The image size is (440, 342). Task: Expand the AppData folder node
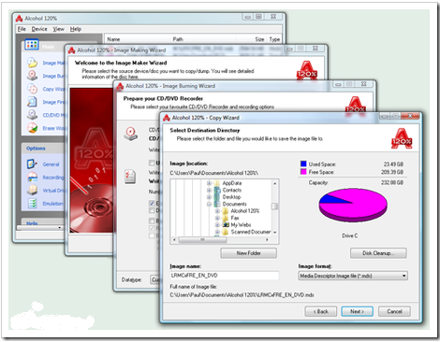(209, 183)
